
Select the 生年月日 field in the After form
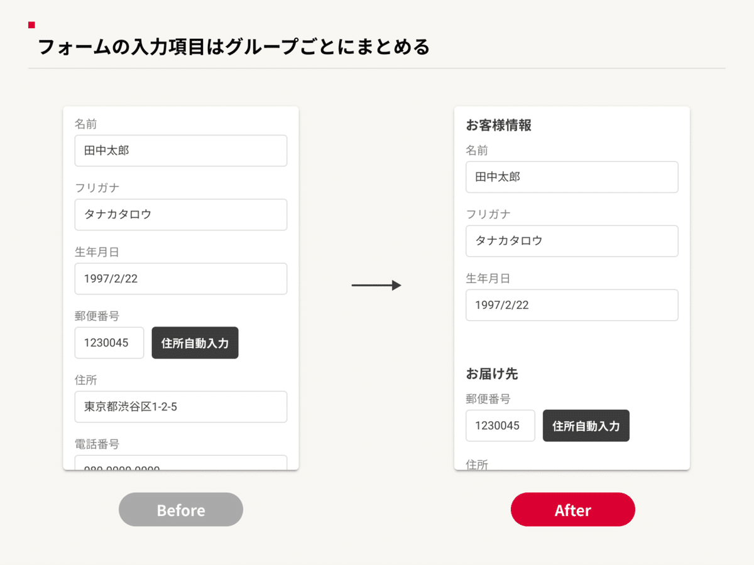(572, 305)
